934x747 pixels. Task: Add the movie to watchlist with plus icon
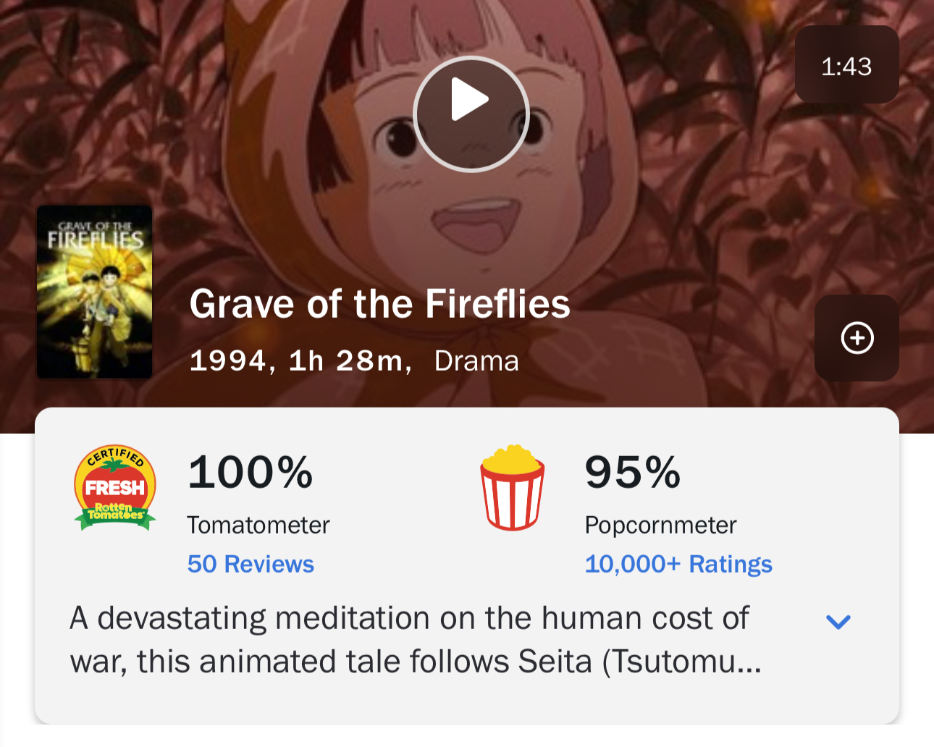click(857, 338)
